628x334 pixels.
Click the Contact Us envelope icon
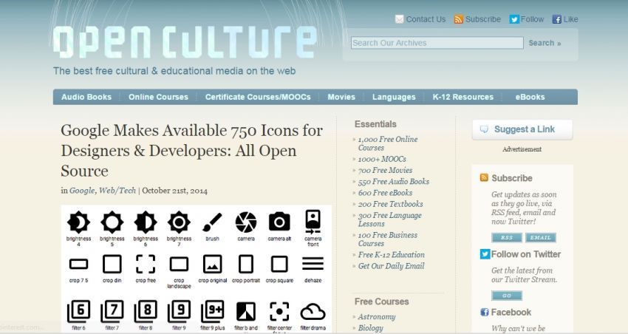399,19
